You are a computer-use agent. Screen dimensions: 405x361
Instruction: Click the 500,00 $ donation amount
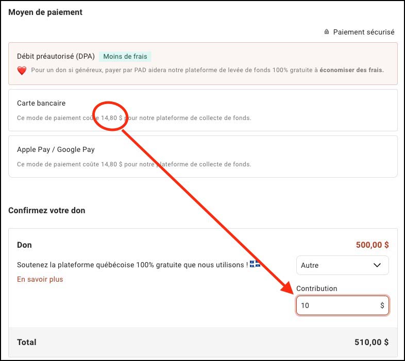pos(372,245)
